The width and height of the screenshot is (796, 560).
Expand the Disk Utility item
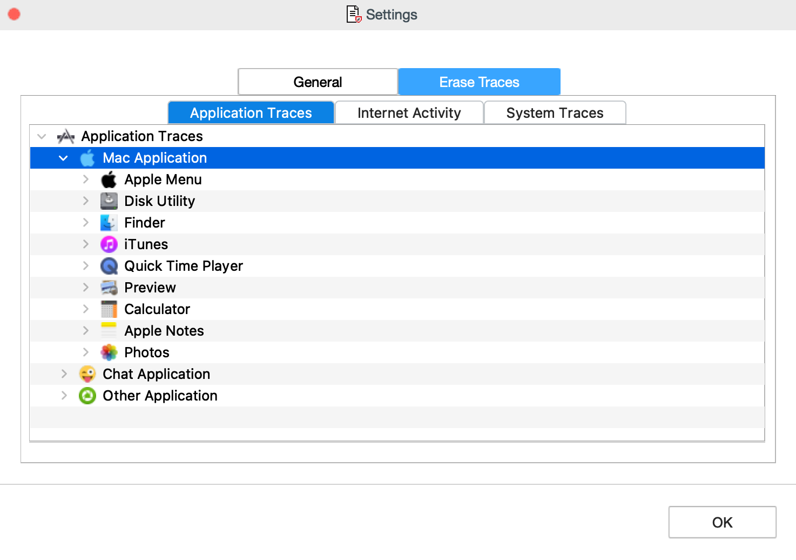click(86, 201)
